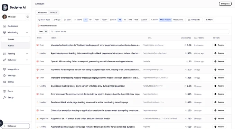Select the 1d time filter
The image size is (235, 129).
click(125, 20)
